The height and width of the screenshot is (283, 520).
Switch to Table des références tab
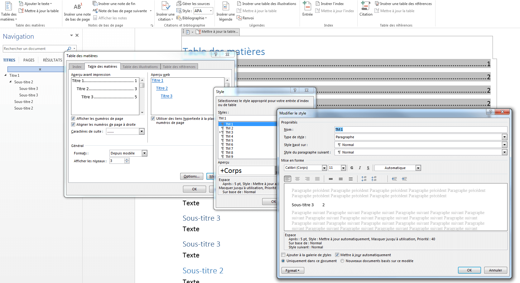pos(179,67)
